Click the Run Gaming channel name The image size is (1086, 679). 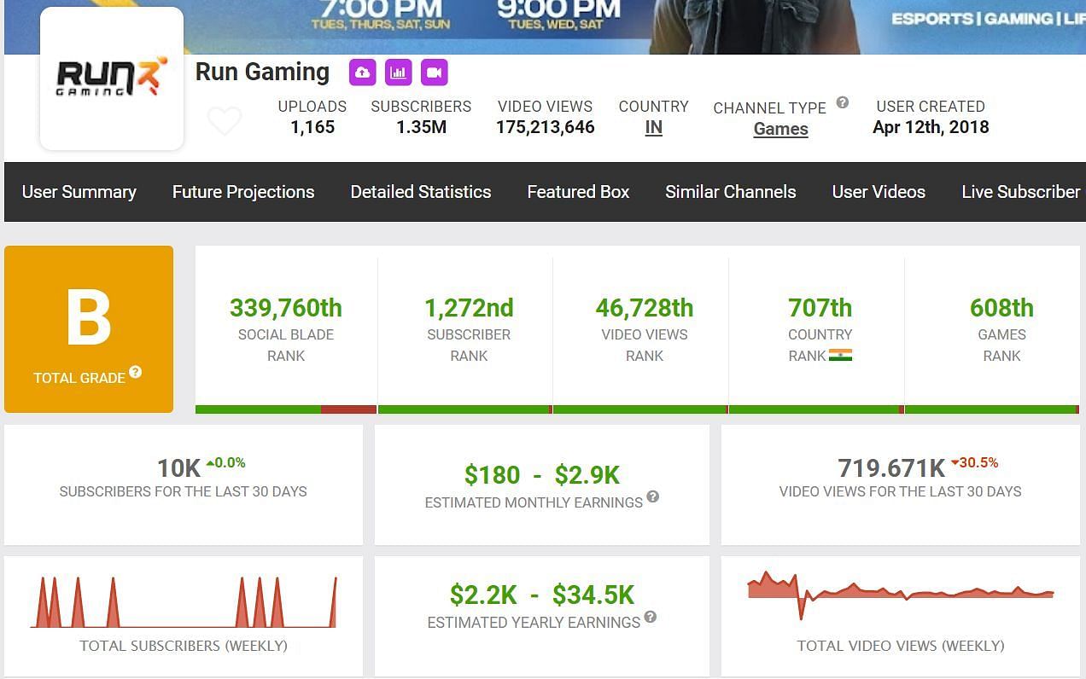(x=262, y=73)
